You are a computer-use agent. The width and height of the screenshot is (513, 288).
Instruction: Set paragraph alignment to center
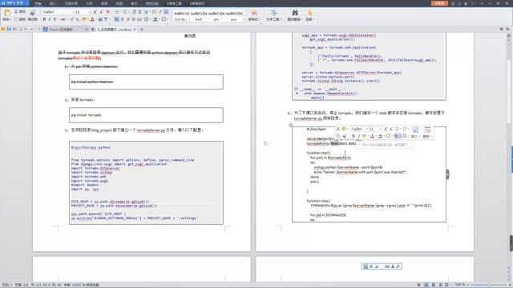coord(123,19)
